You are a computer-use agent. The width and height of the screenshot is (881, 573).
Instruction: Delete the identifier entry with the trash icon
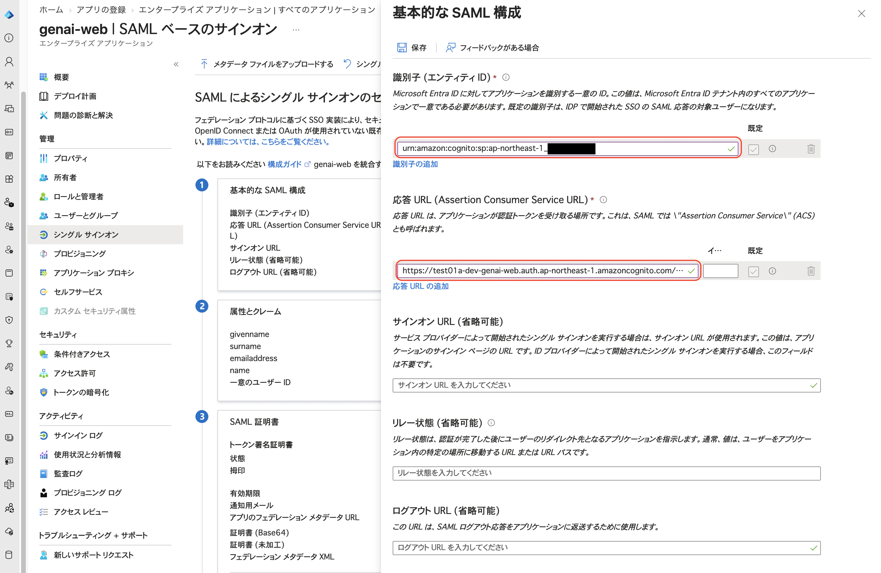tap(811, 149)
